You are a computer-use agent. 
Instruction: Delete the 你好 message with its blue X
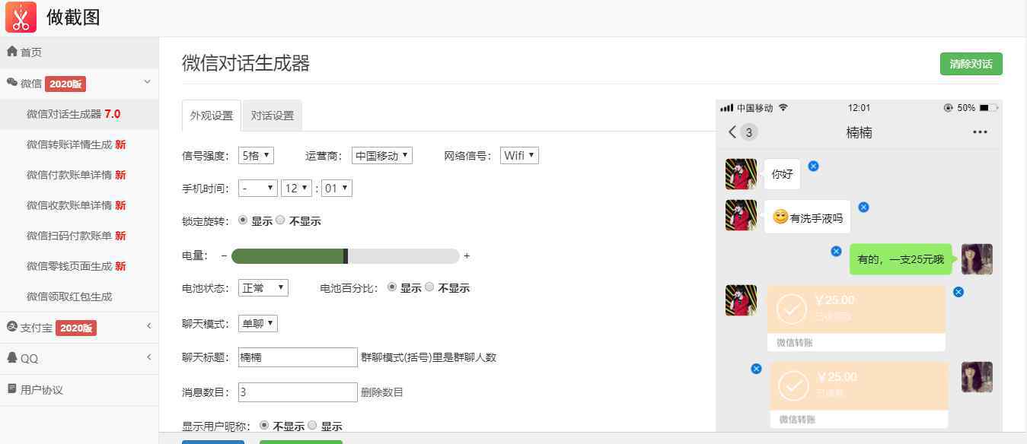click(x=813, y=166)
